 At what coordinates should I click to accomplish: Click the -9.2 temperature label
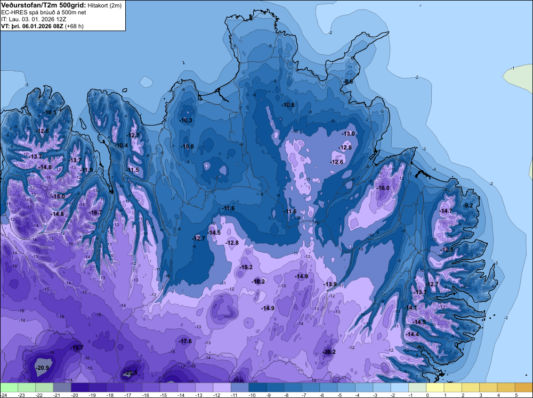pyautogui.click(x=468, y=205)
